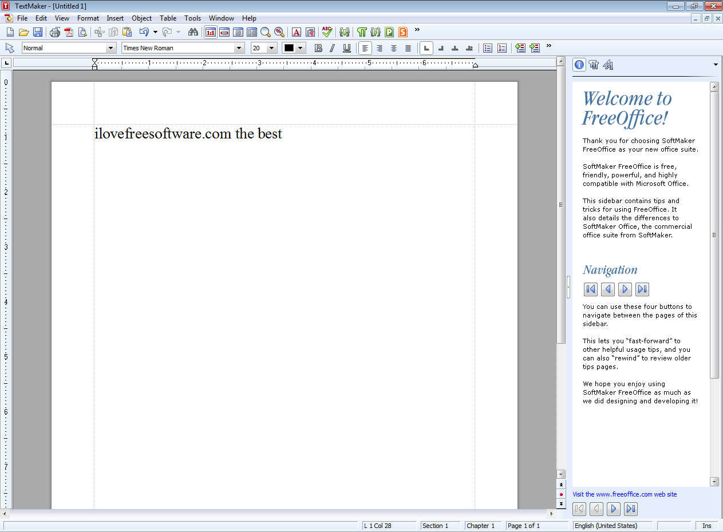Click the black font color swatch
Image resolution: width=723 pixels, height=532 pixels.
pos(289,48)
